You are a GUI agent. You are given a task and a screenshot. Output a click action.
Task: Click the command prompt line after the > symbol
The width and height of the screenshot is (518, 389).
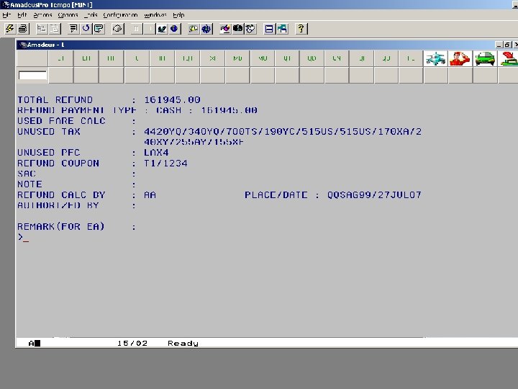[26, 237]
